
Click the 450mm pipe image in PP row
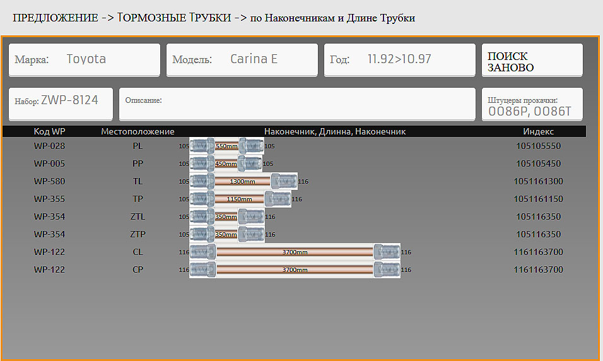[x=226, y=164]
